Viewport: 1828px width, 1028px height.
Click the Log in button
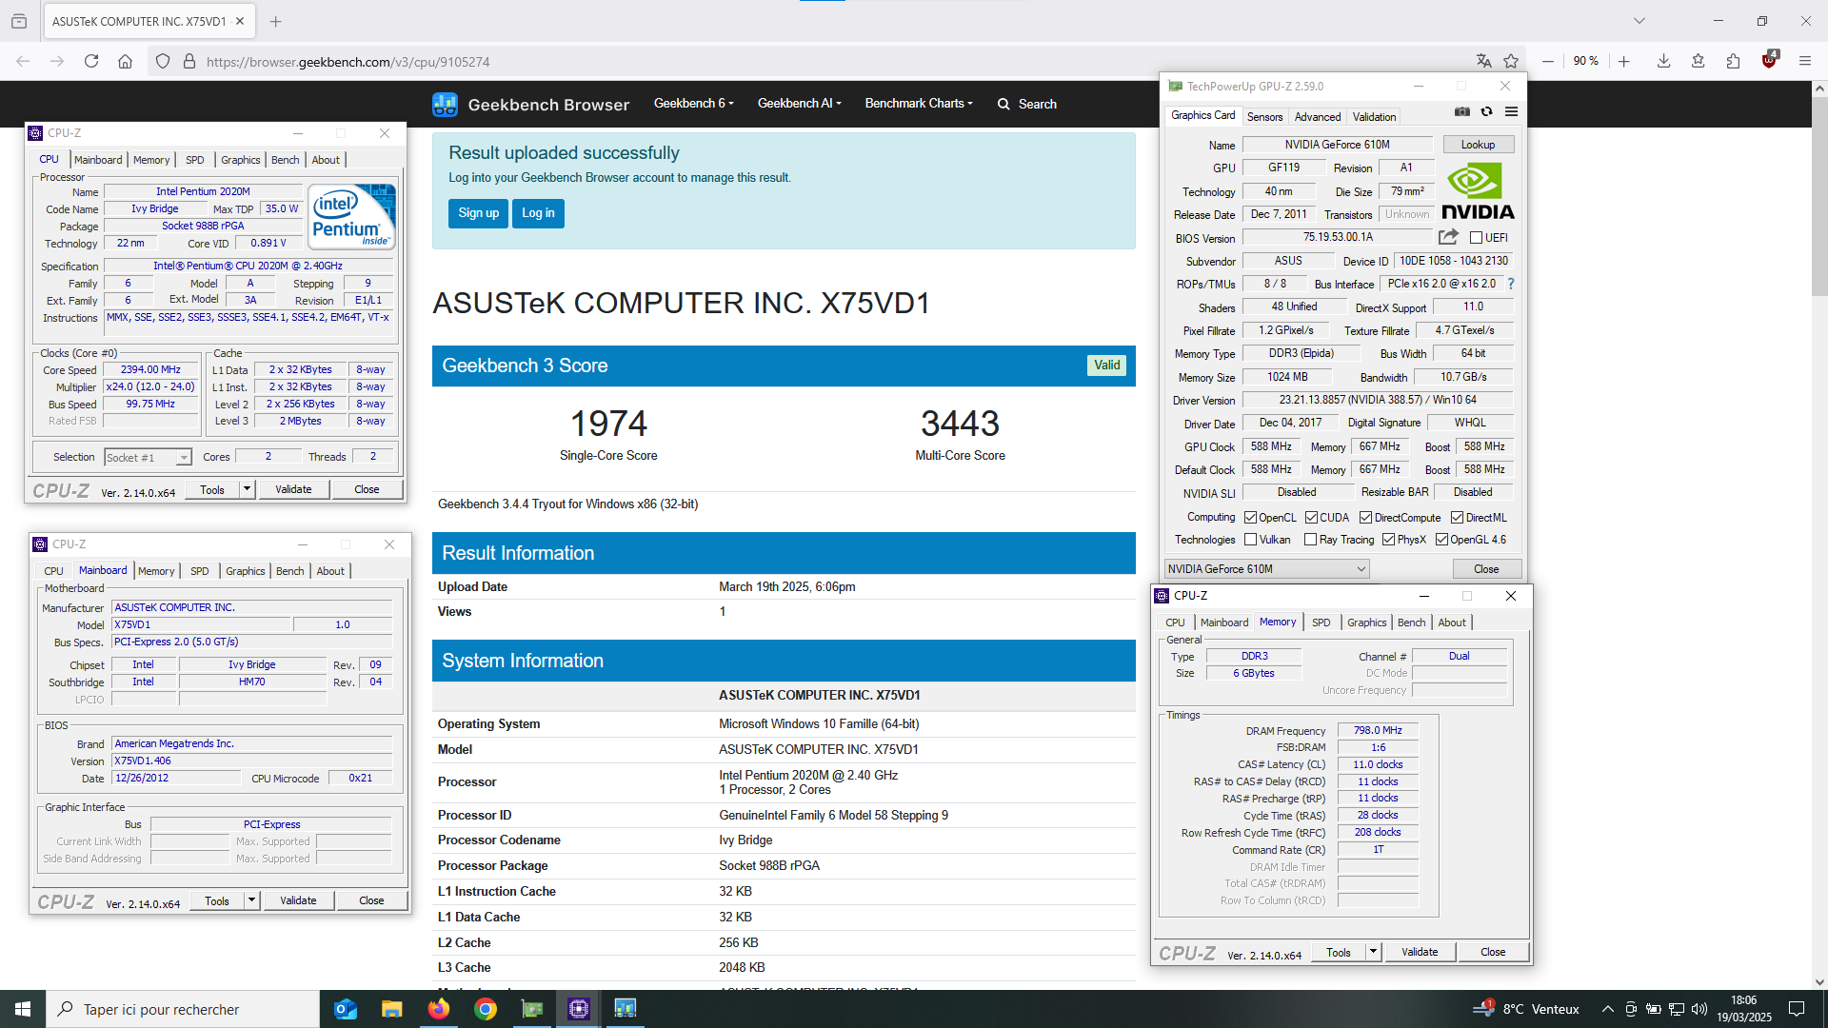pos(538,213)
